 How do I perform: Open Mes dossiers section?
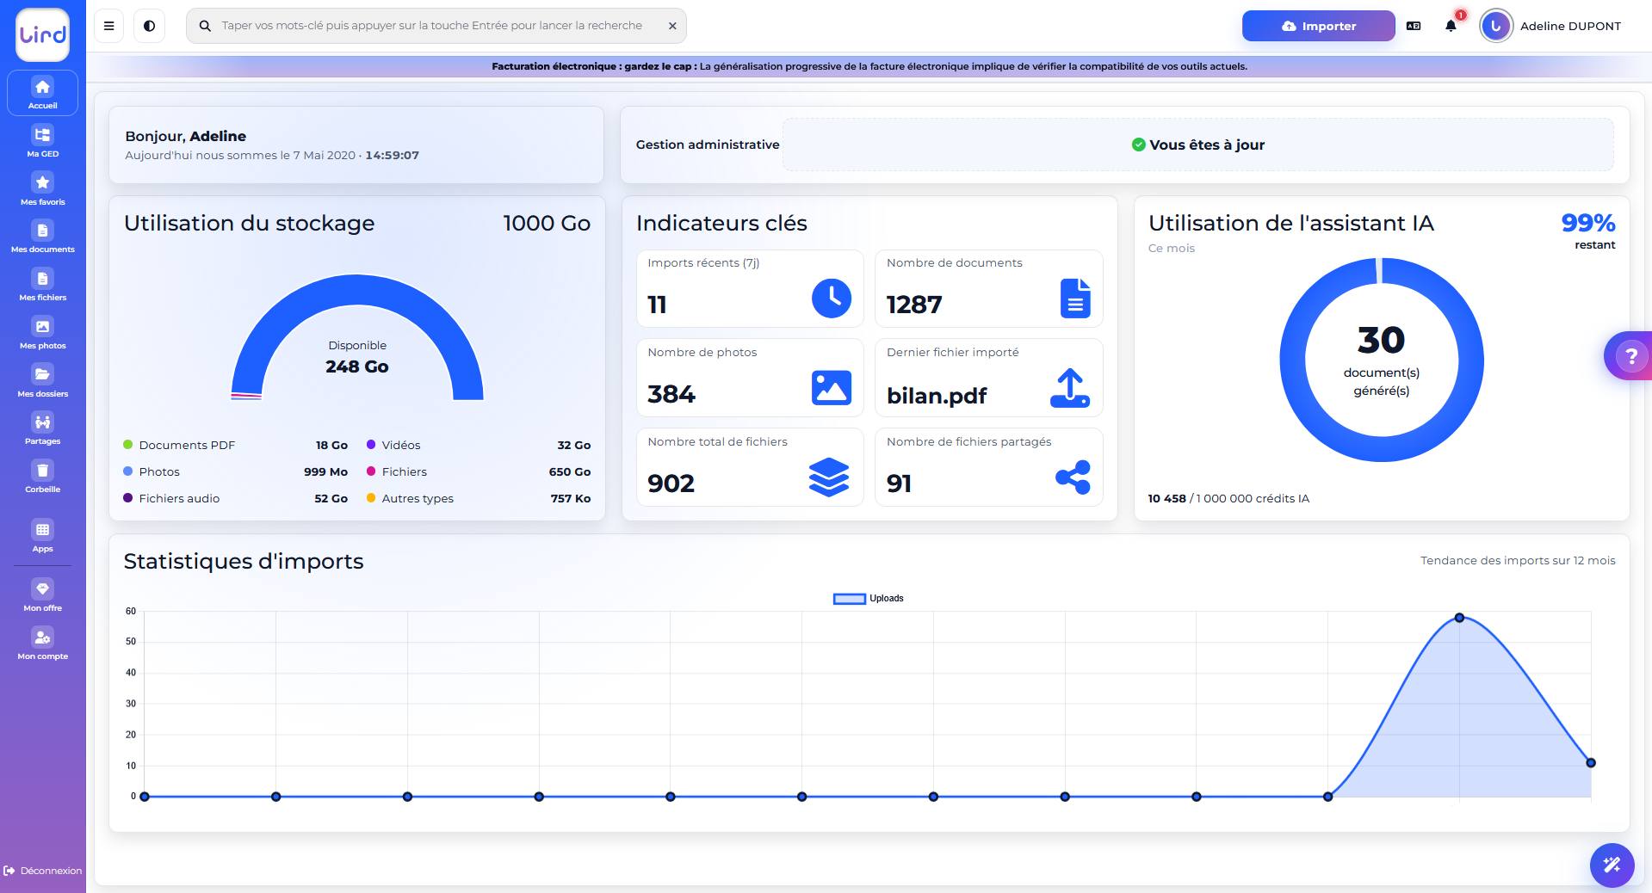pyautogui.click(x=42, y=381)
